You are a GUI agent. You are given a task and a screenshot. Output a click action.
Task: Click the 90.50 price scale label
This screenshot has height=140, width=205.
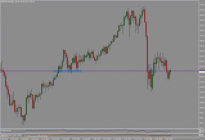[x=202, y=123]
